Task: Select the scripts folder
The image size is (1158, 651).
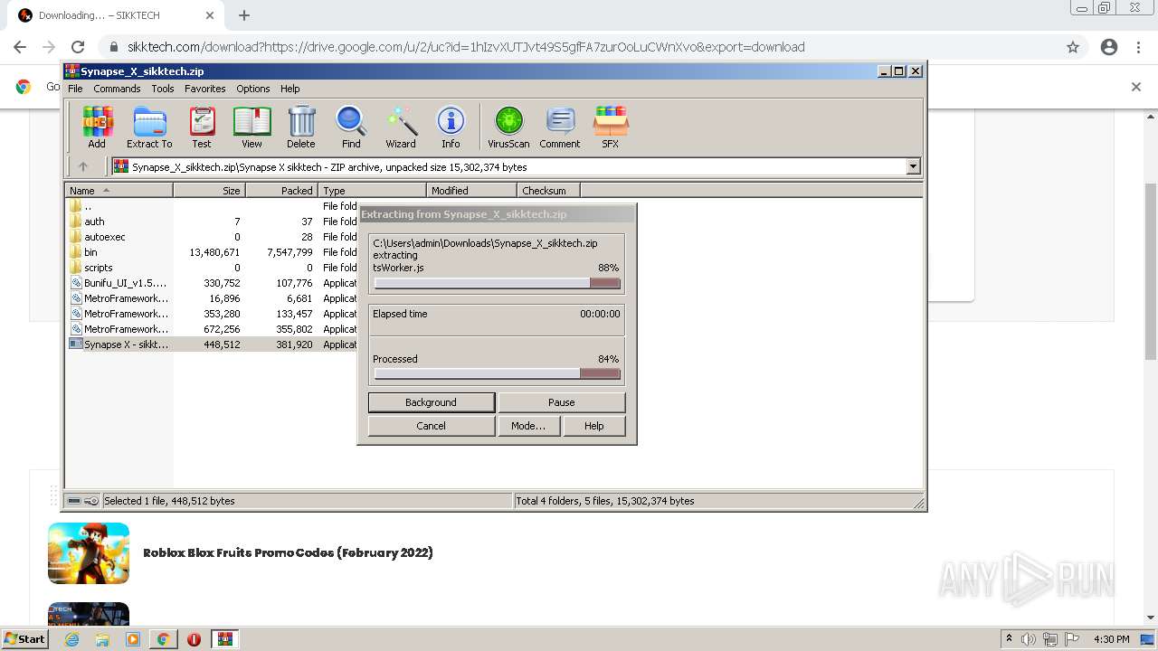Action: pos(99,268)
